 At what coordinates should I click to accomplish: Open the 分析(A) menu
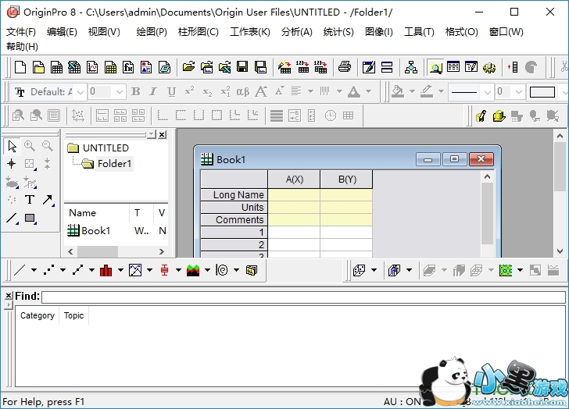coord(296,32)
